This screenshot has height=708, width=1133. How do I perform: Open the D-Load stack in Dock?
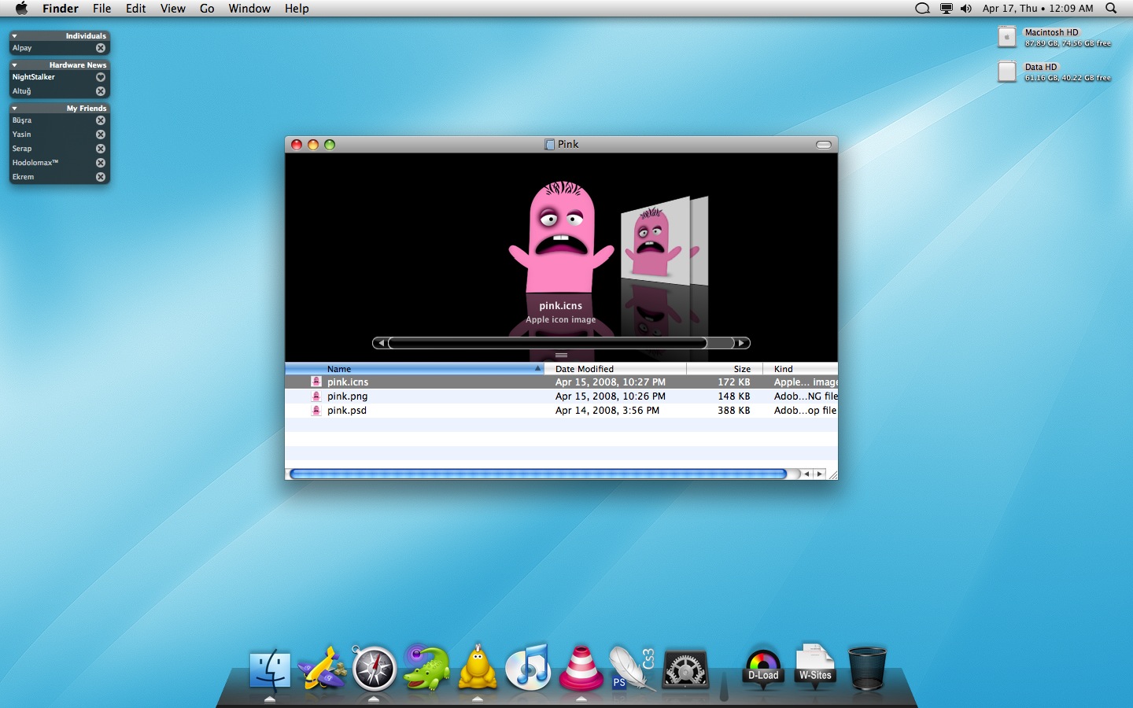point(762,670)
